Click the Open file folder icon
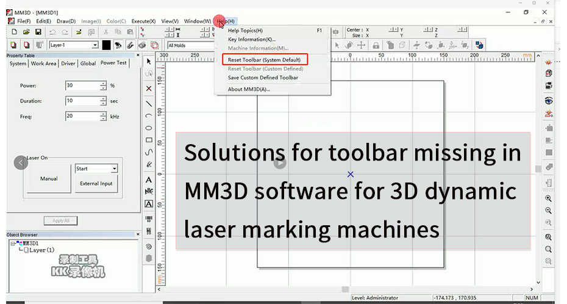 coord(26,32)
